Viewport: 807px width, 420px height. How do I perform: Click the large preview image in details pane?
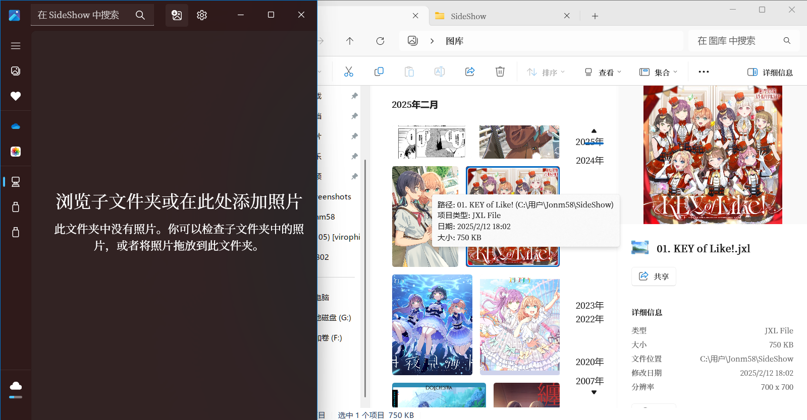(x=713, y=155)
